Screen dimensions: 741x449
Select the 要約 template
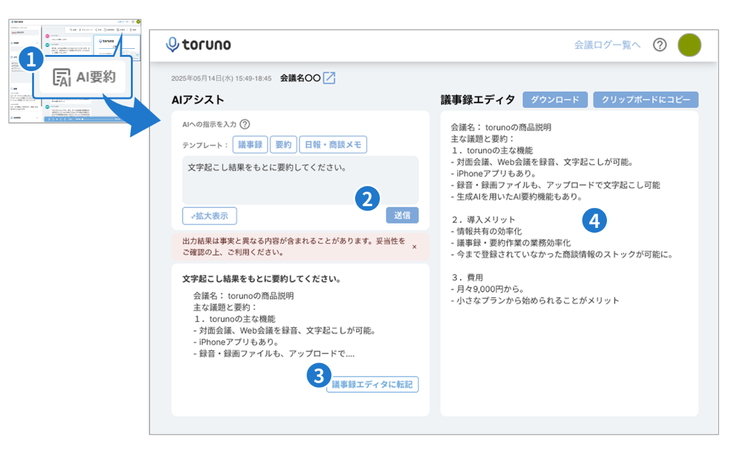click(285, 144)
